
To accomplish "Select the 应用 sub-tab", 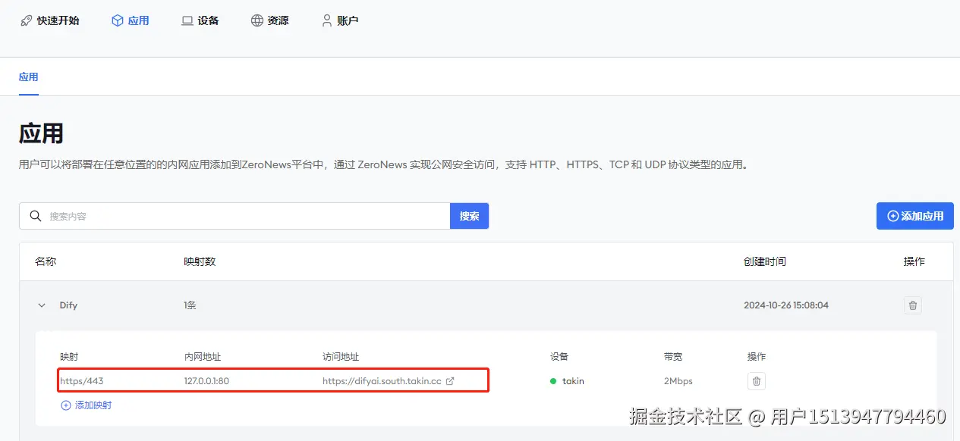I will point(29,77).
